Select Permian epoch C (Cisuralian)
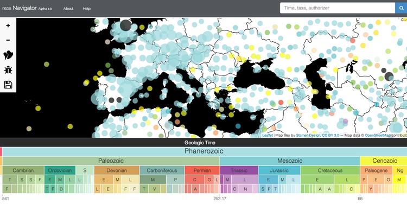This screenshot has width=407, height=204. 195,180
